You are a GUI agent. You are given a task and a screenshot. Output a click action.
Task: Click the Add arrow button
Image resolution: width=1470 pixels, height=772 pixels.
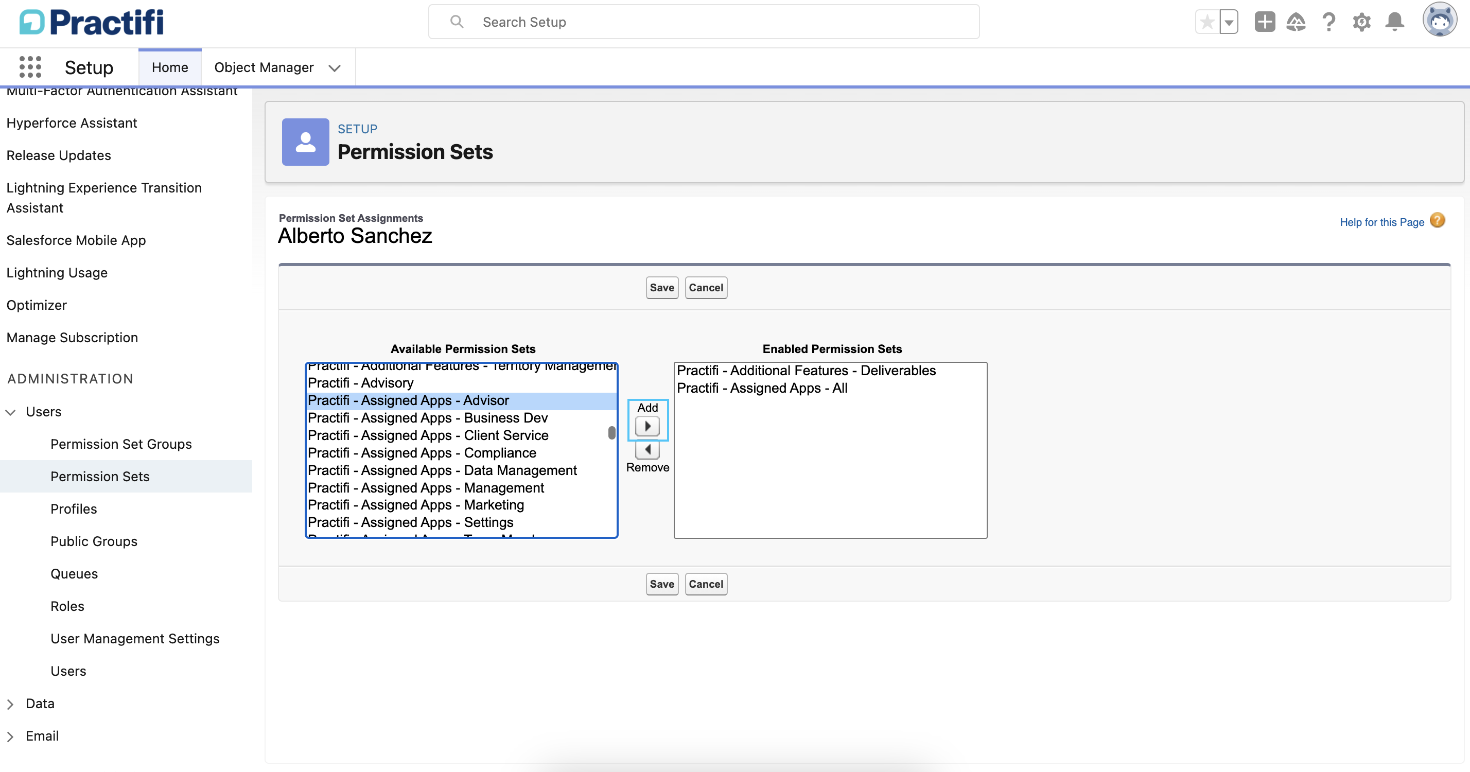click(647, 426)
